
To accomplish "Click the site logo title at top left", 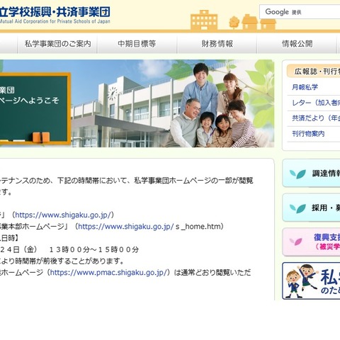I will click(x=55, y=12).
